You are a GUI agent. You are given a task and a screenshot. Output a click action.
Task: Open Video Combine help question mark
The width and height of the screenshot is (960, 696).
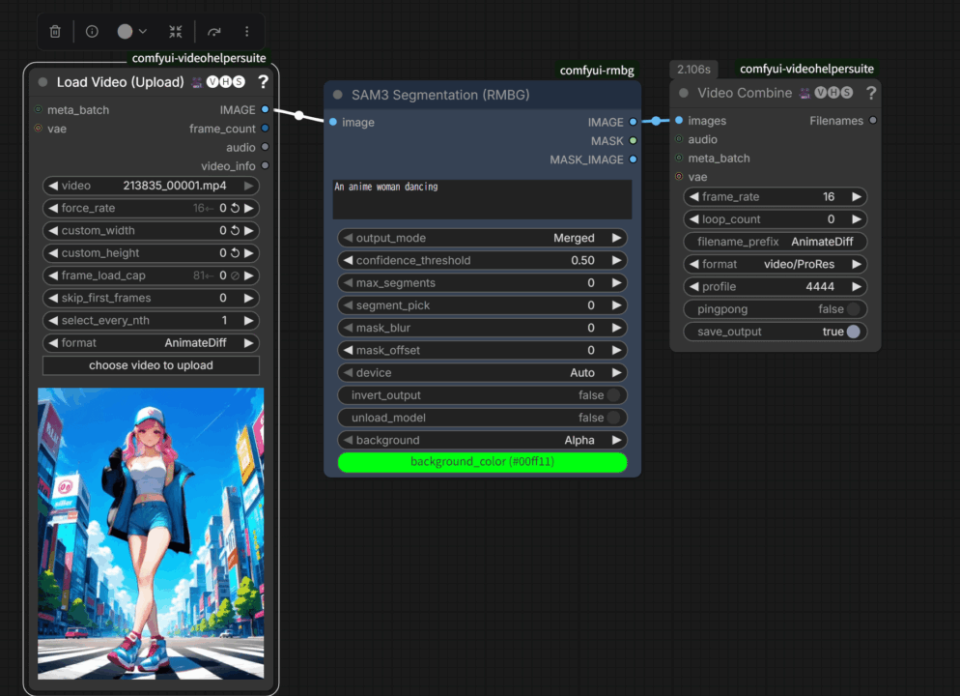tap(870, 93)
